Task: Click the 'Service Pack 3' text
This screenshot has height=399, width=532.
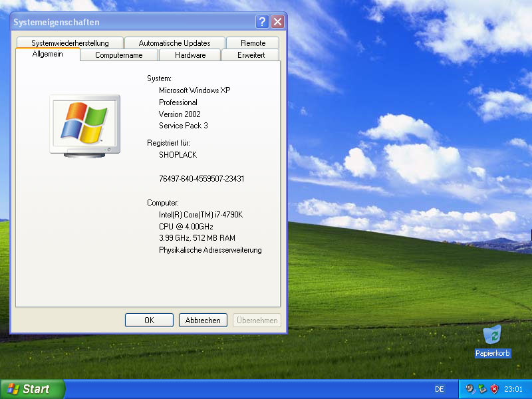Action: click(184, 126)
